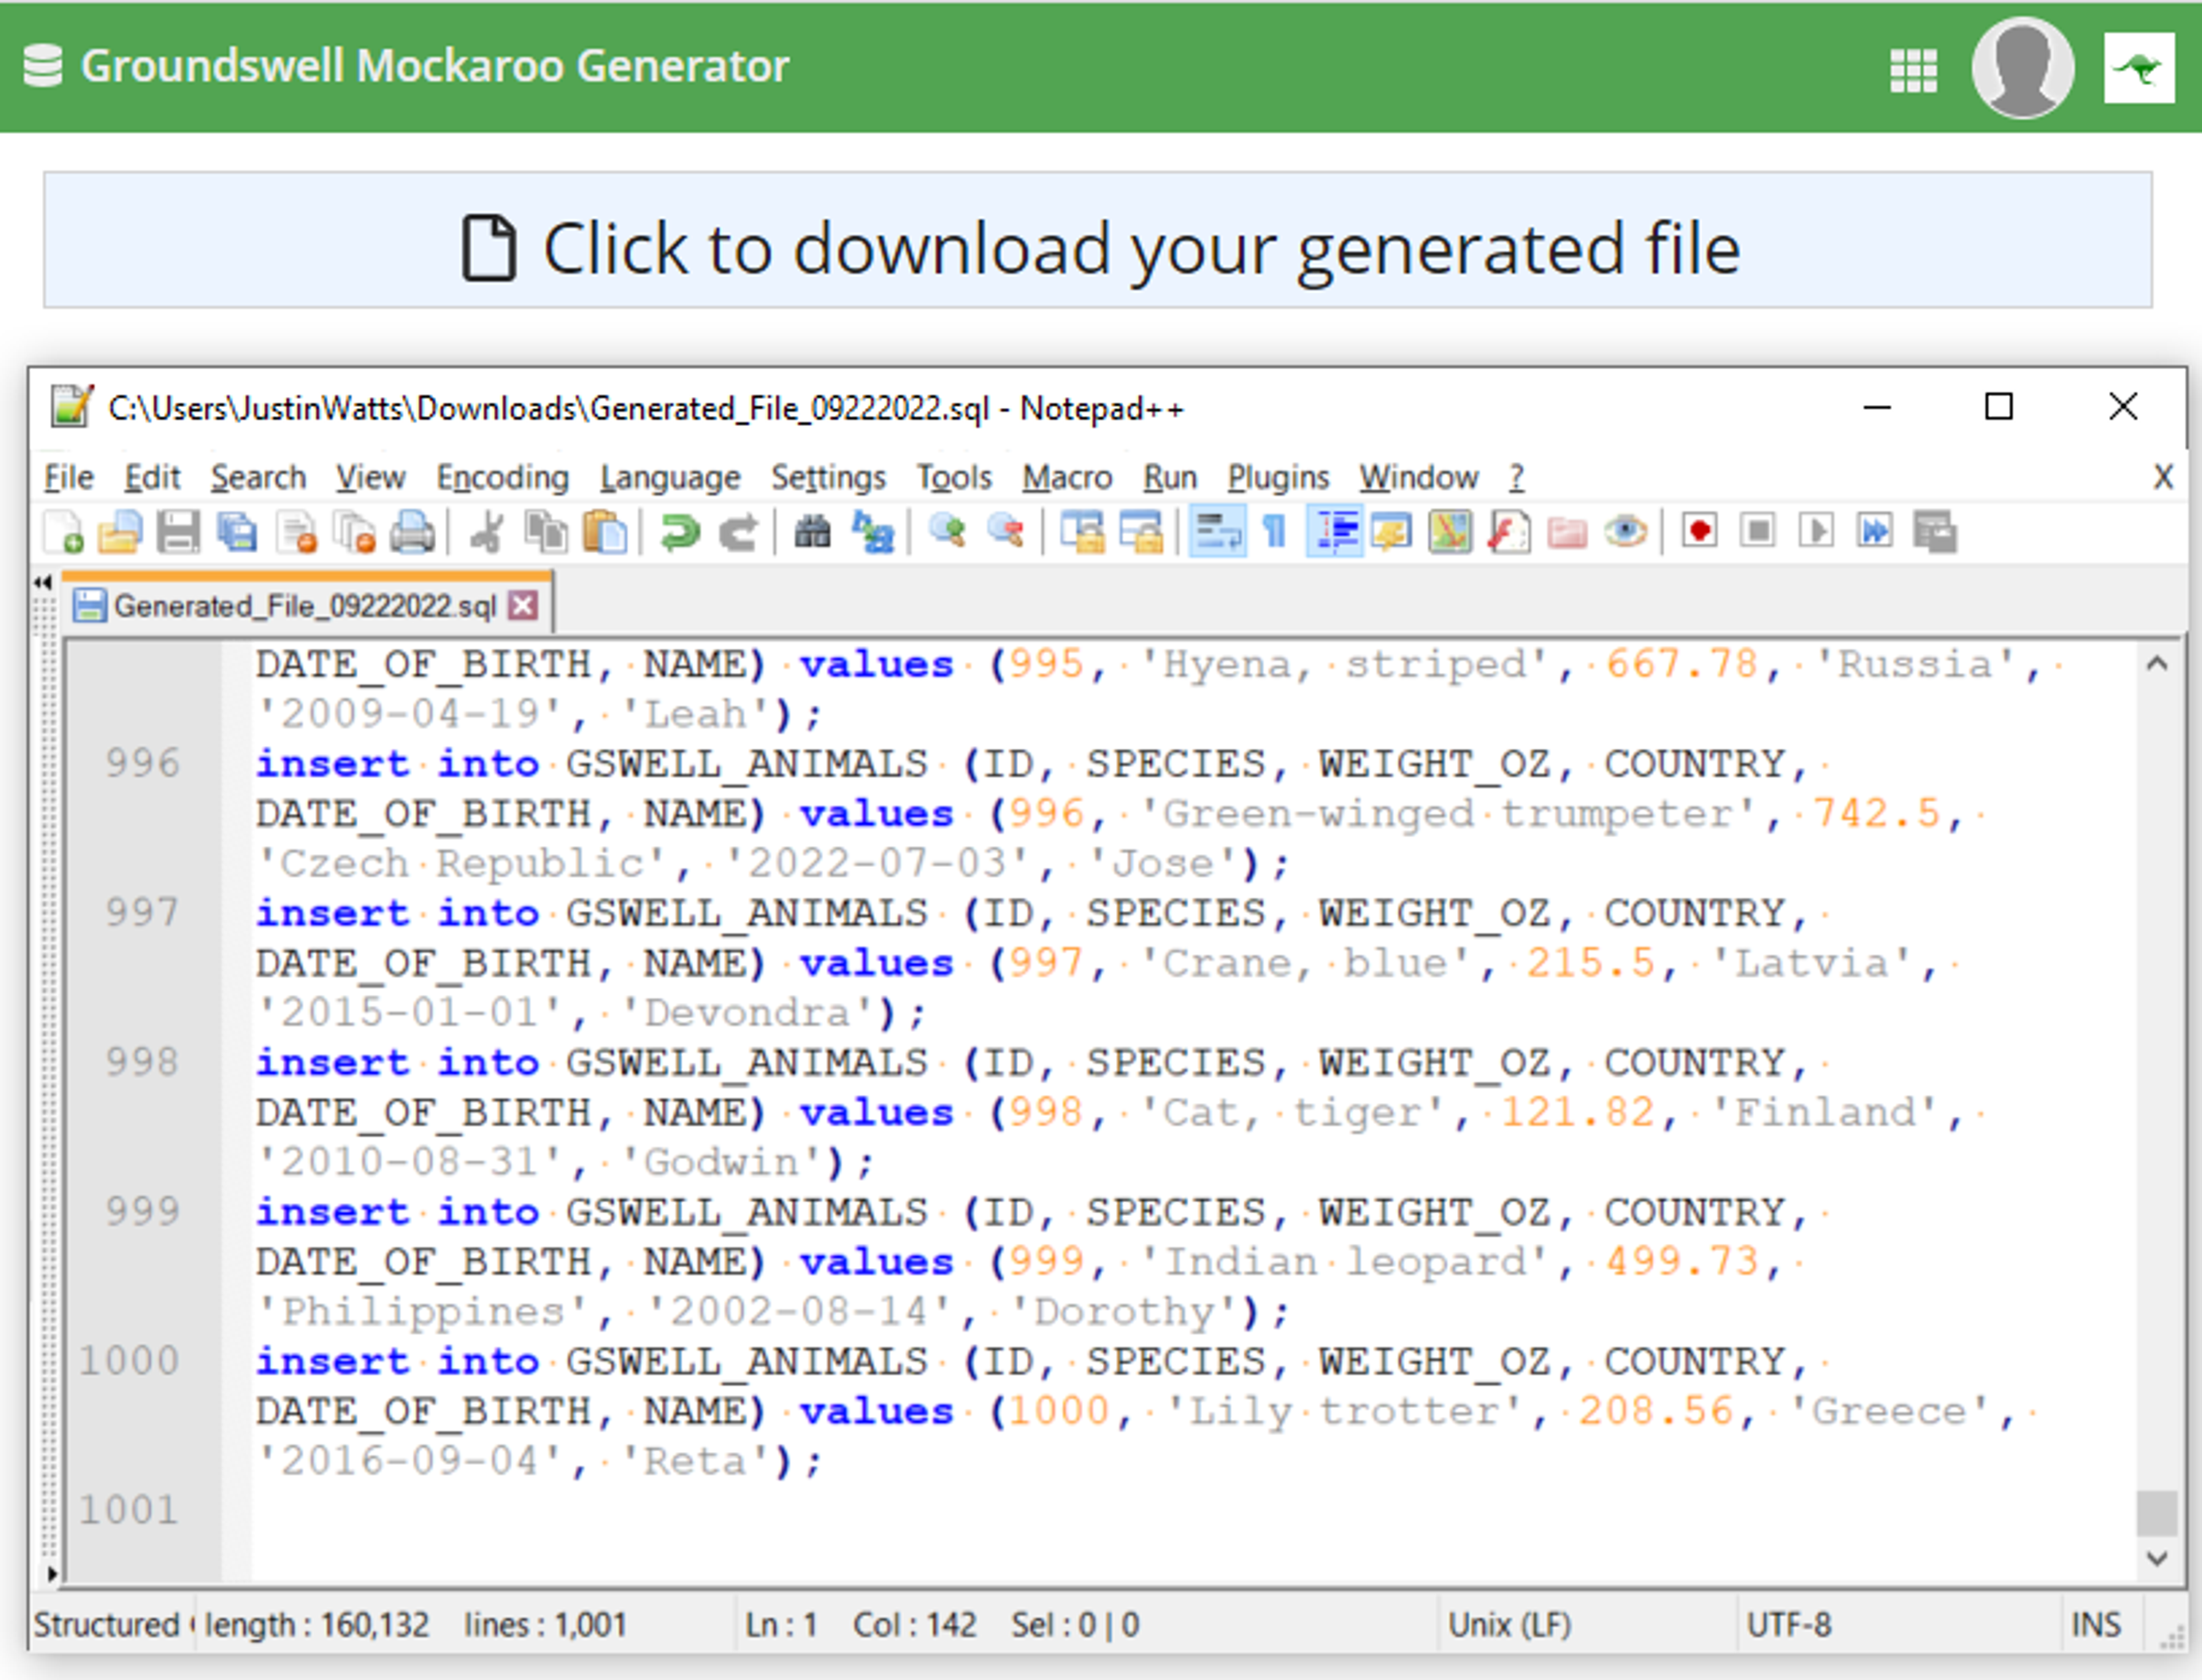The width and height of the screenshot is (2202, 1680).
Task: Click the green Undo arrow
Action: [680, 532]
